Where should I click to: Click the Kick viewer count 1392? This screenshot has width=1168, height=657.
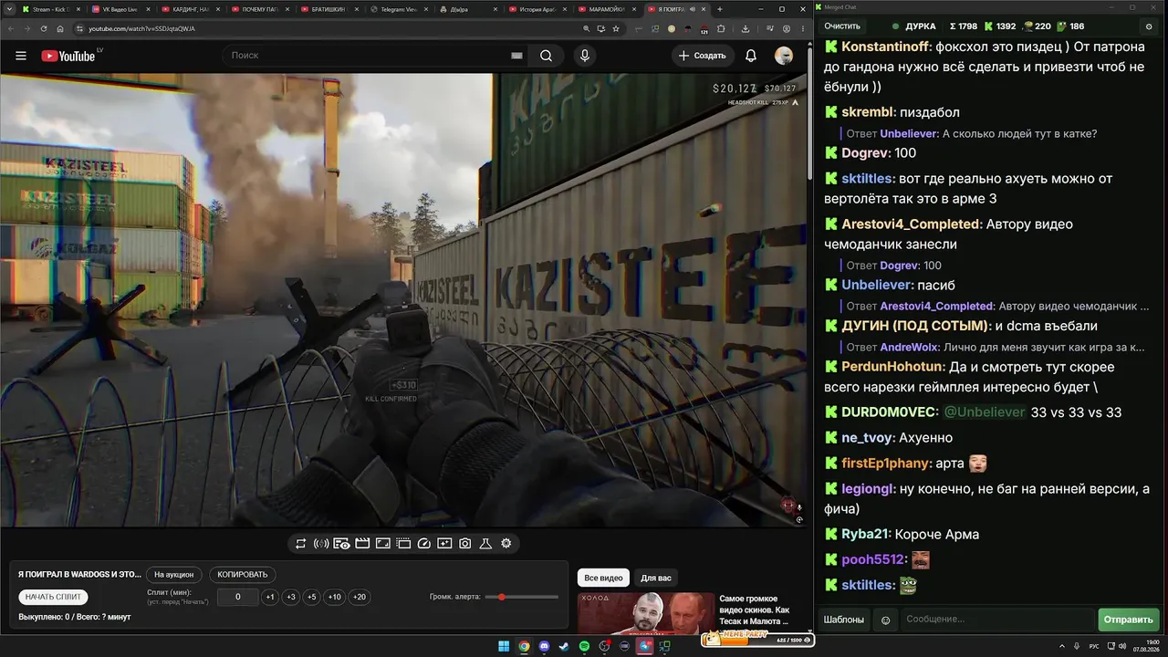(x=1000, y=26)
